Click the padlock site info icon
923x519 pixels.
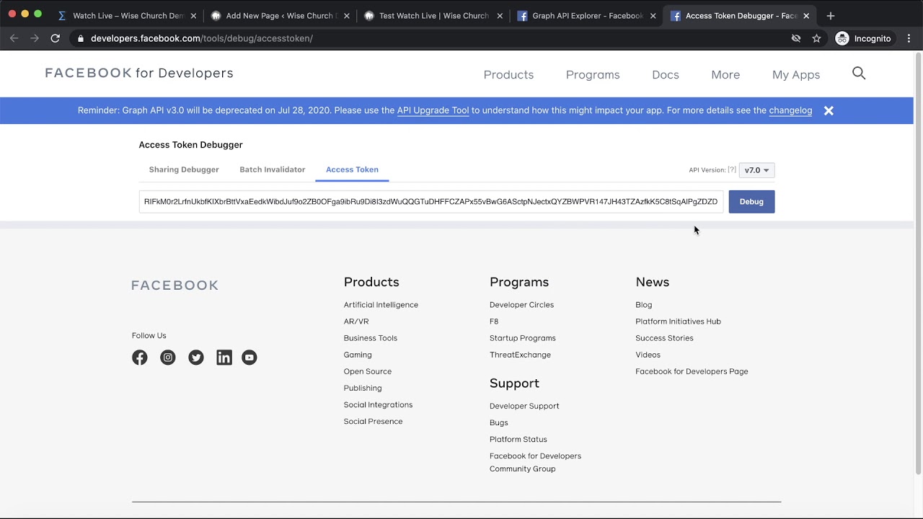[x=81, y=38]
